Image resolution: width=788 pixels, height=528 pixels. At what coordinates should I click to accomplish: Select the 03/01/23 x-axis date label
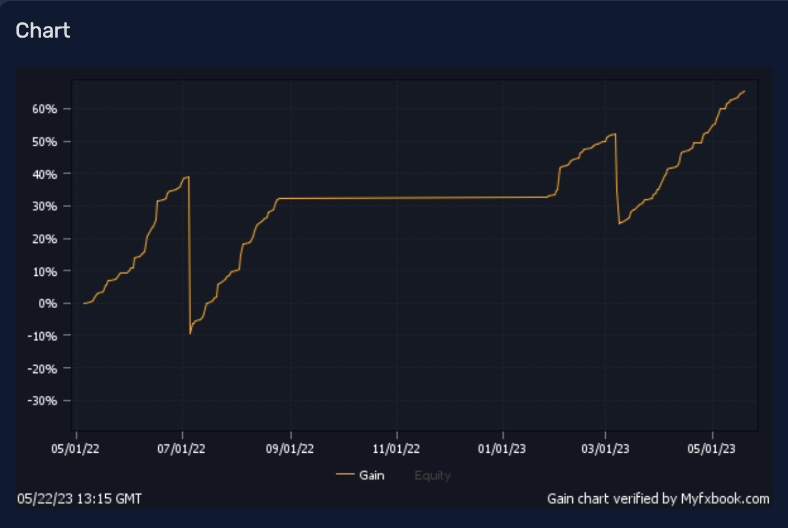coord(605,449)
